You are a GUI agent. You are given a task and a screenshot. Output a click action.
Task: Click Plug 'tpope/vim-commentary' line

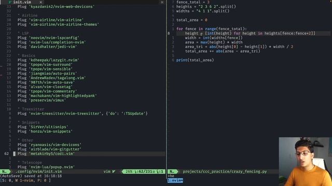(47, 91)
